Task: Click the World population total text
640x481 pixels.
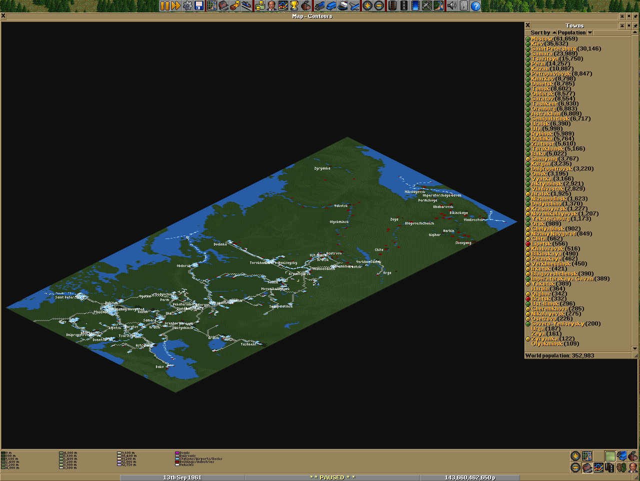Action: 559,355
